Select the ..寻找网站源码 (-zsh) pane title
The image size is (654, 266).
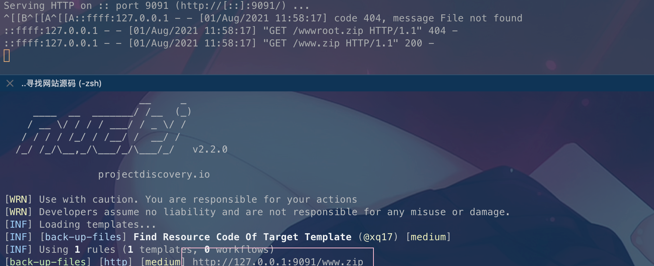(61, 84)
